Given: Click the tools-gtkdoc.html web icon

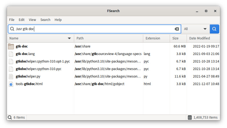Looking at the screenshot, I should [11, 84].
